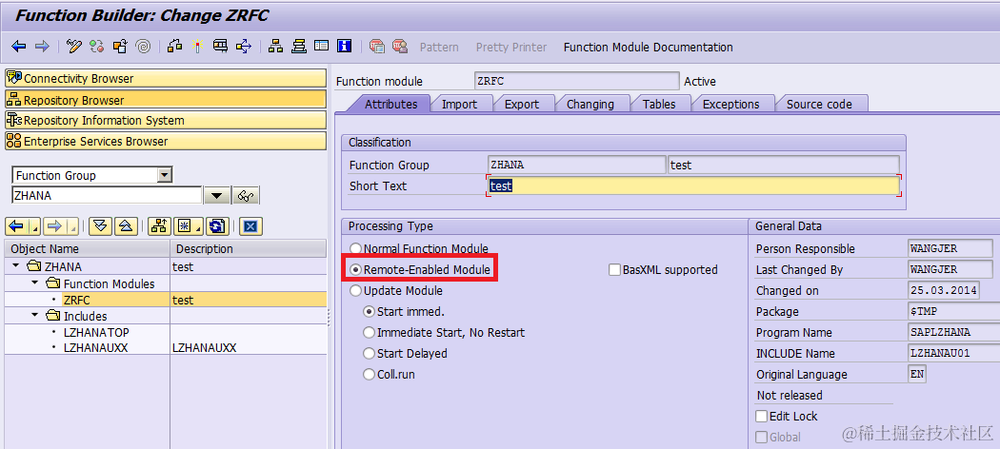The image size is (1000, 449).
Task: Click the Pretty Printer button
Action: point(511,48)
